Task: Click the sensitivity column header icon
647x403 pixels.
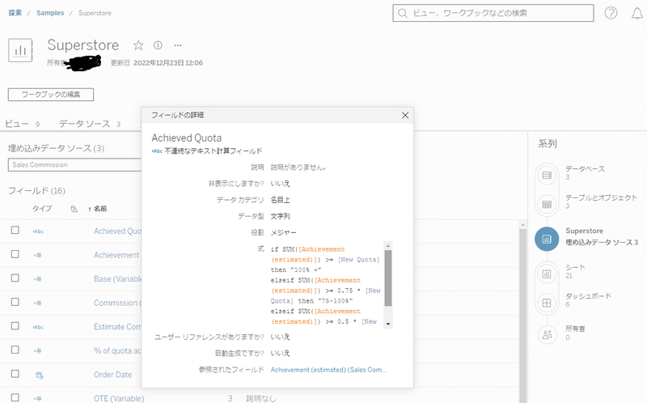Action: [74, 209]
